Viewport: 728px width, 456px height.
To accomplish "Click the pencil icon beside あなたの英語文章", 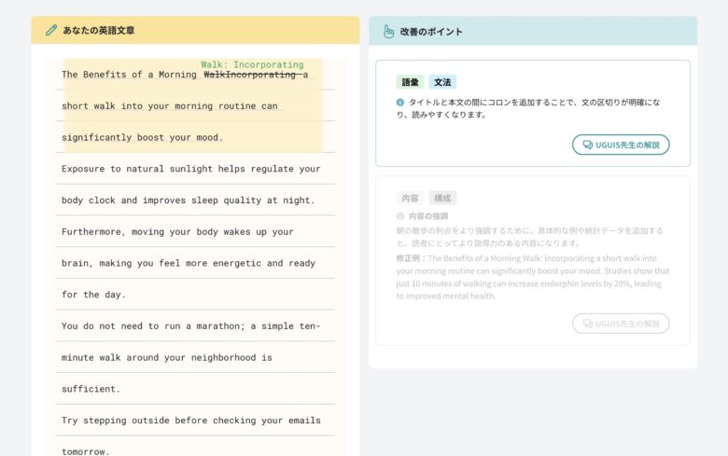I will click(x=51, y=31).
